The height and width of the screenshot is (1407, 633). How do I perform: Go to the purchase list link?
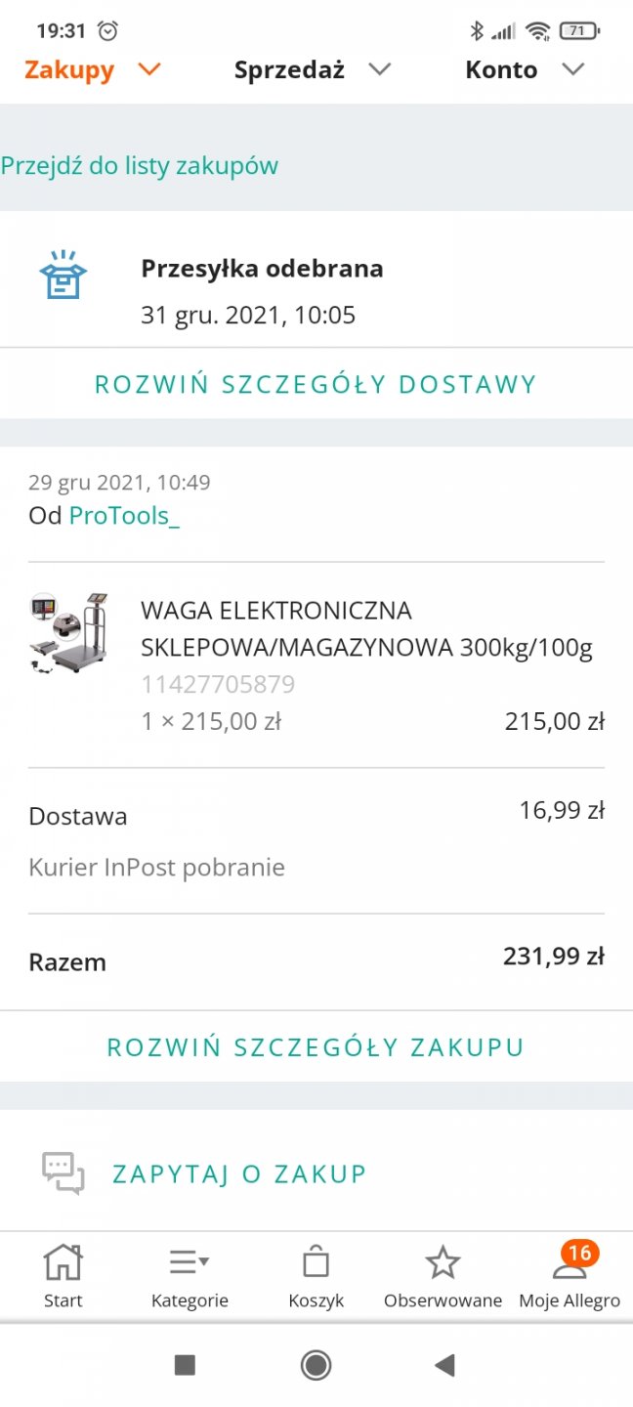coord(140,166)
